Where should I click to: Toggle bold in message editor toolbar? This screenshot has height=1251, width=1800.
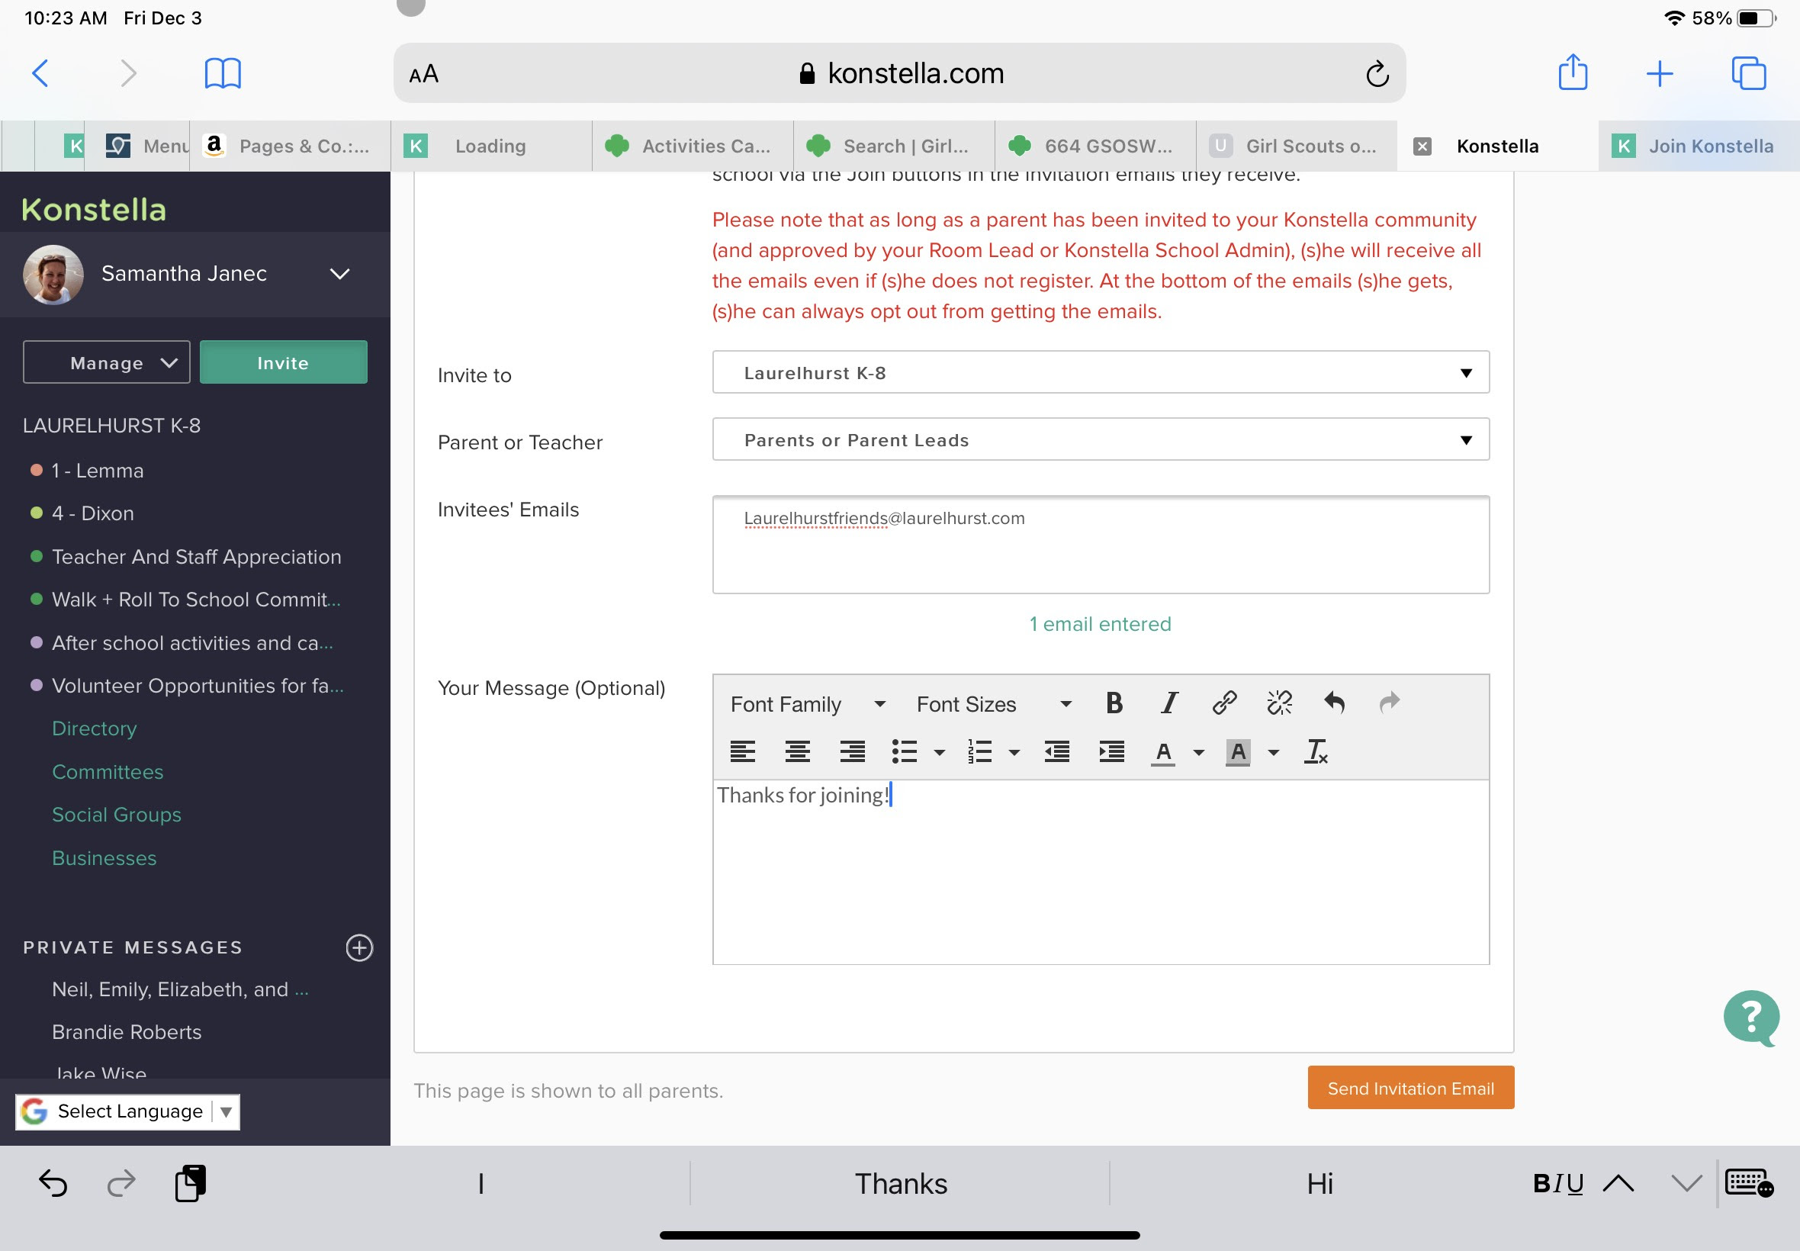1114,703
